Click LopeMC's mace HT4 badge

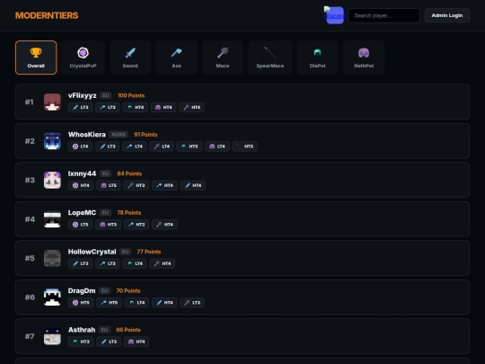pos(165,225)
